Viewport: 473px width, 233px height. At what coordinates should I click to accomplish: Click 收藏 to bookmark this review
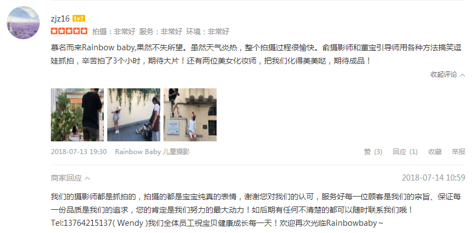click(x=435, y=152)
